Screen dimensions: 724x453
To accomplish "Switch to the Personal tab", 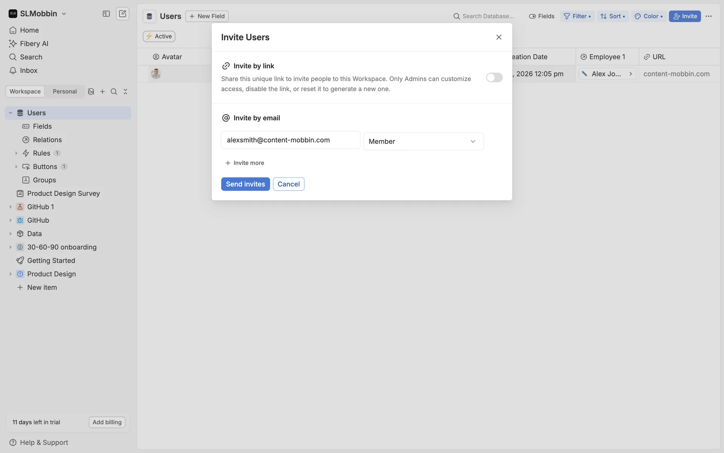I will (64, 92).
